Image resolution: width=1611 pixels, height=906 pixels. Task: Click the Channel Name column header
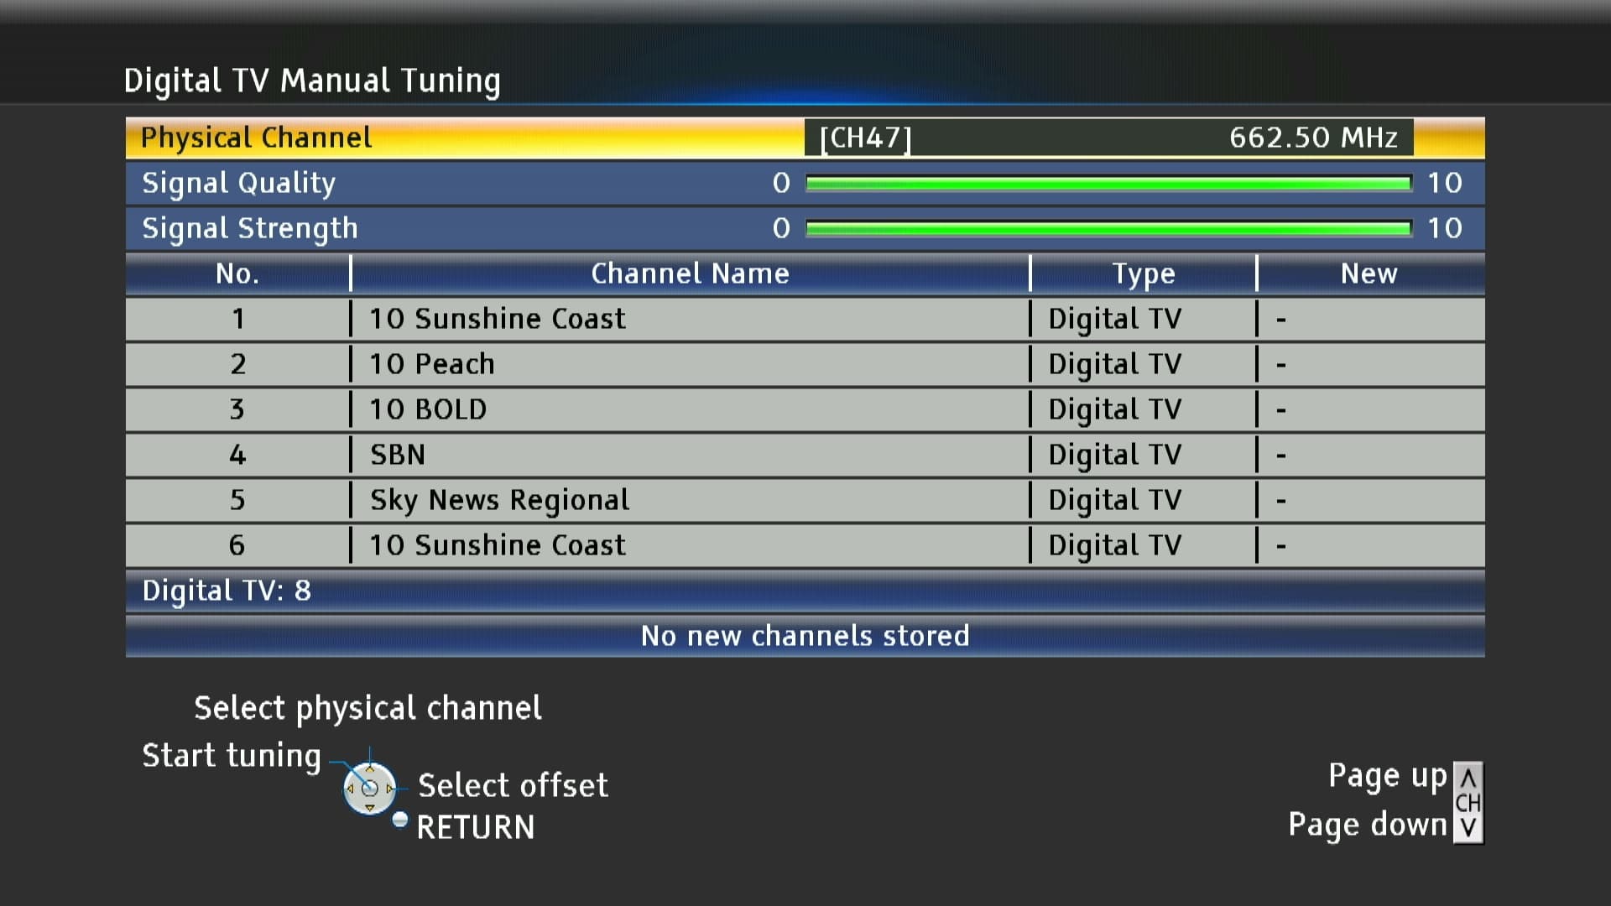690,273
